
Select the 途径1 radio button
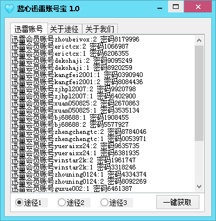pos(31,203)
